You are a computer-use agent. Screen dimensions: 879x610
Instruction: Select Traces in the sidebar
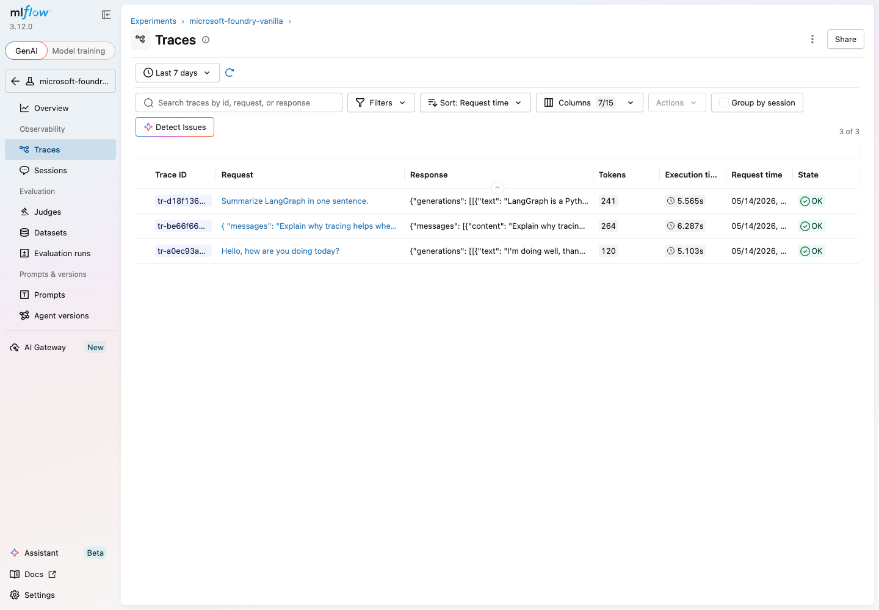60,149
